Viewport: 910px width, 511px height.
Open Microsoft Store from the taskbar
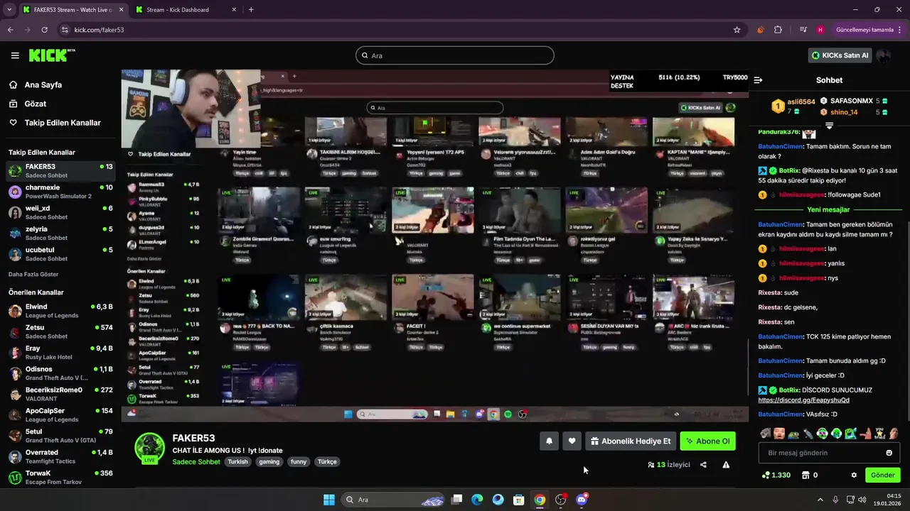pos(519,500)
